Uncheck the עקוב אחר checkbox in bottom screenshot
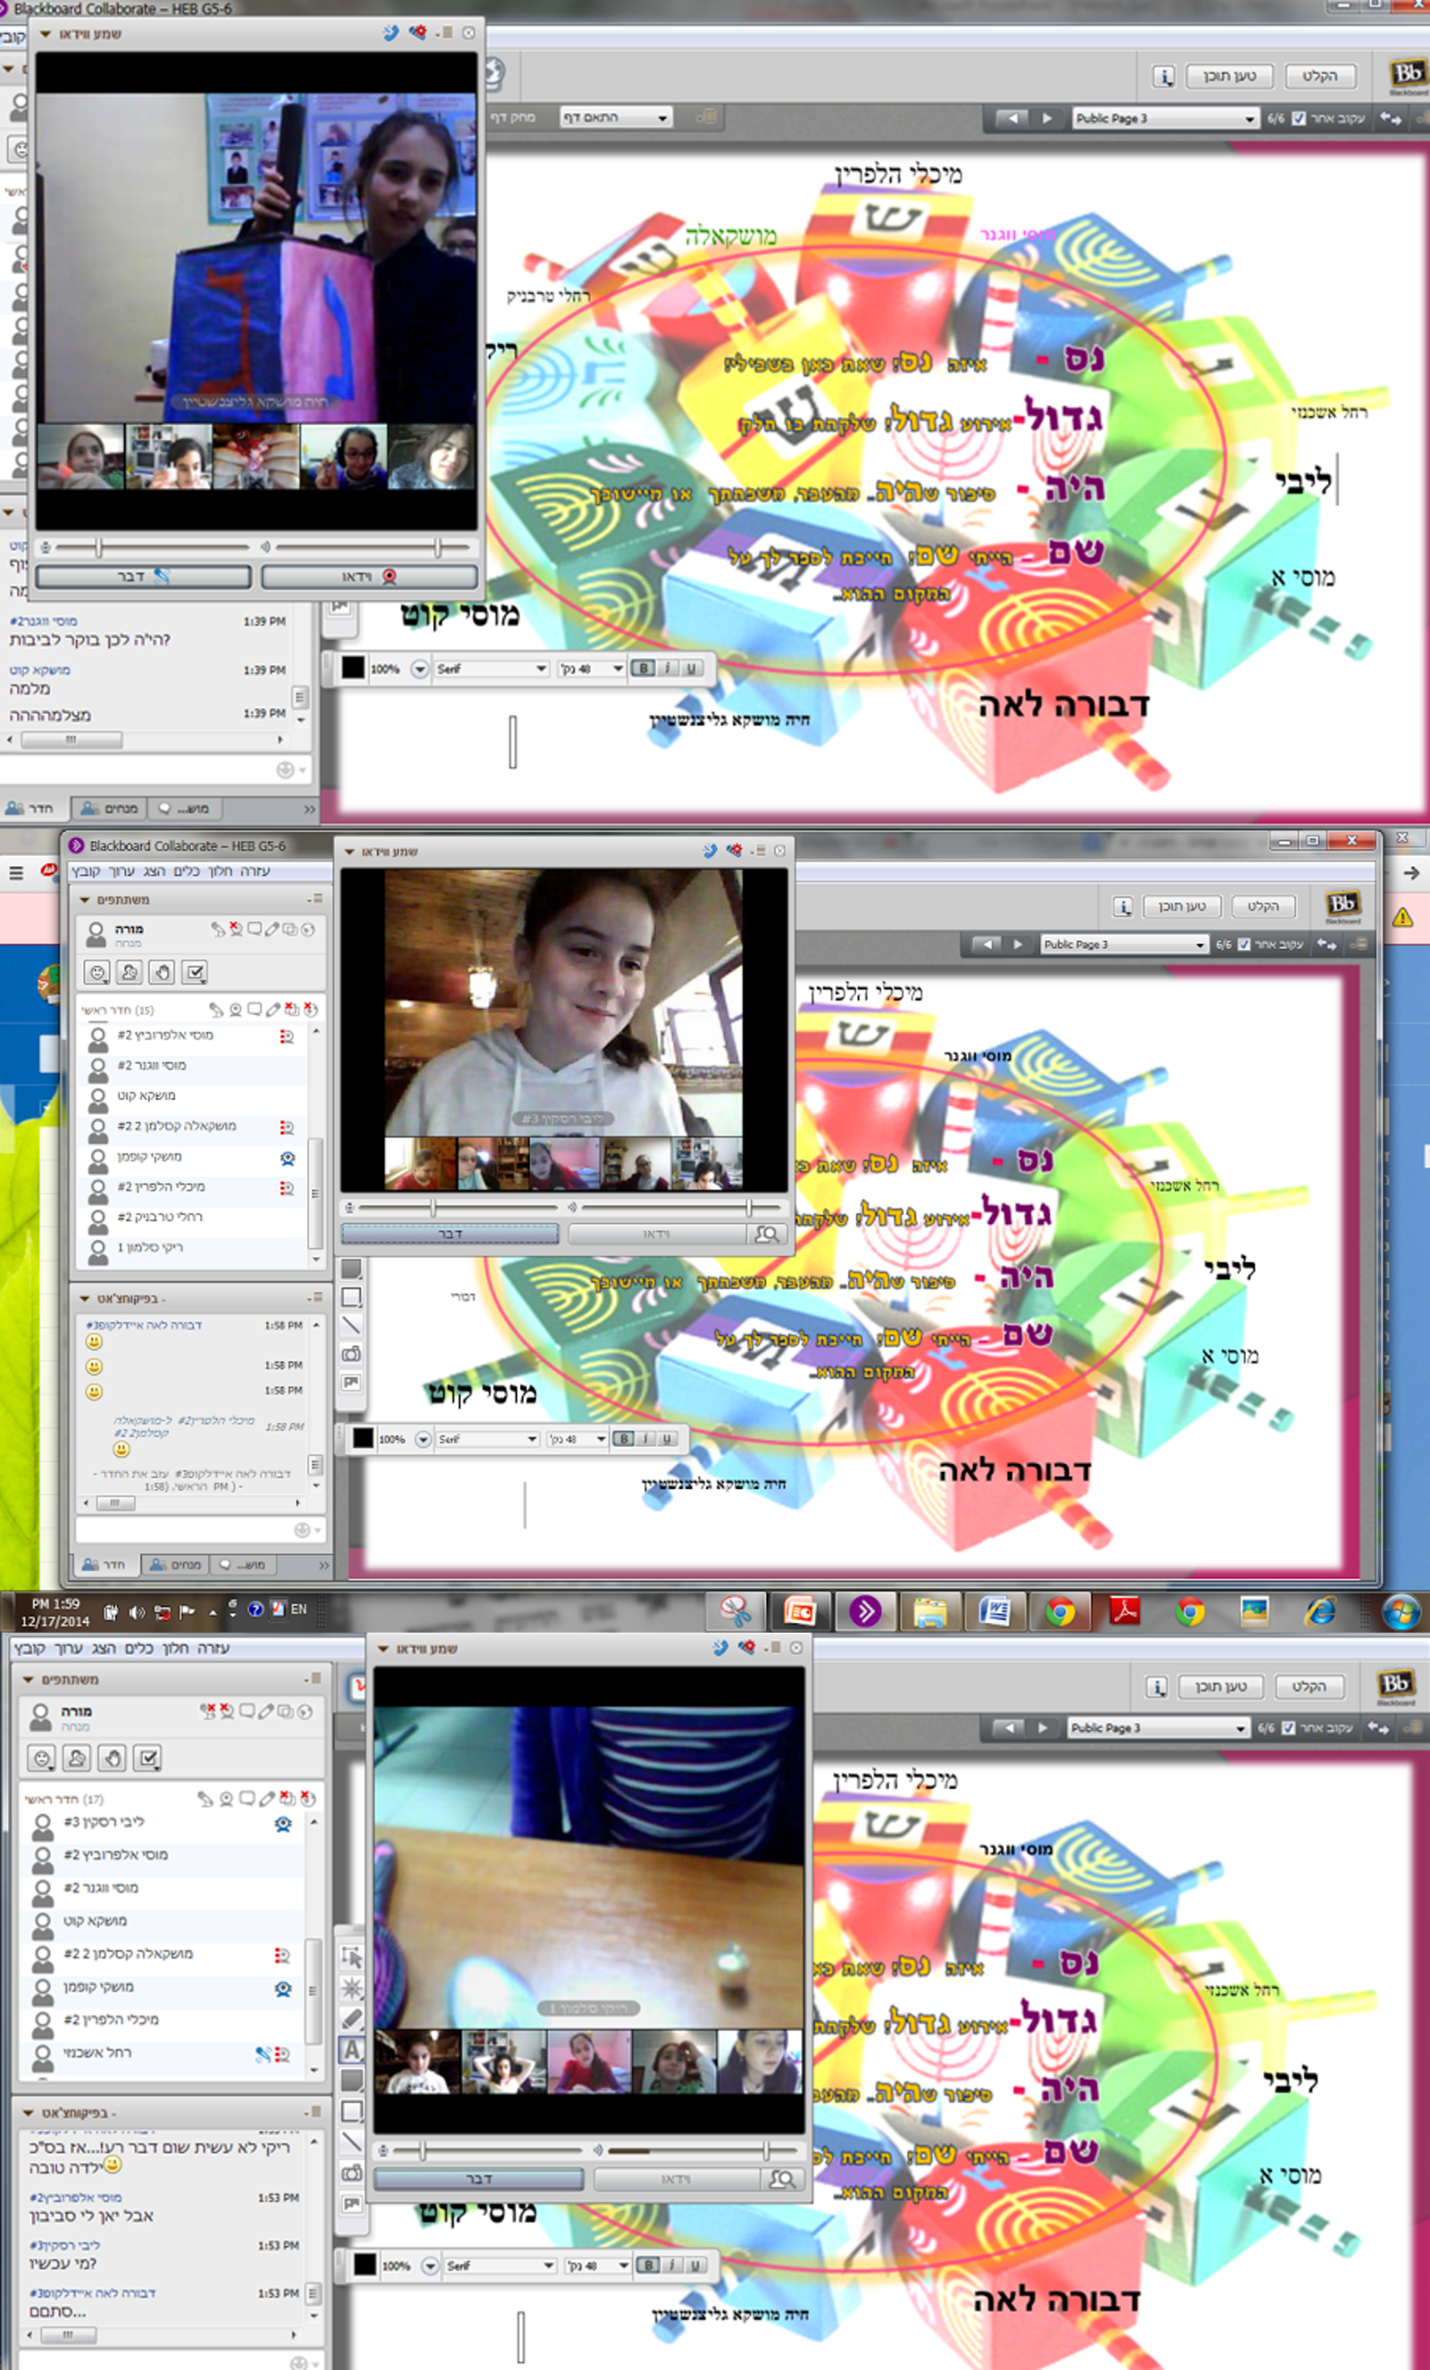 pos(1289,1727)
